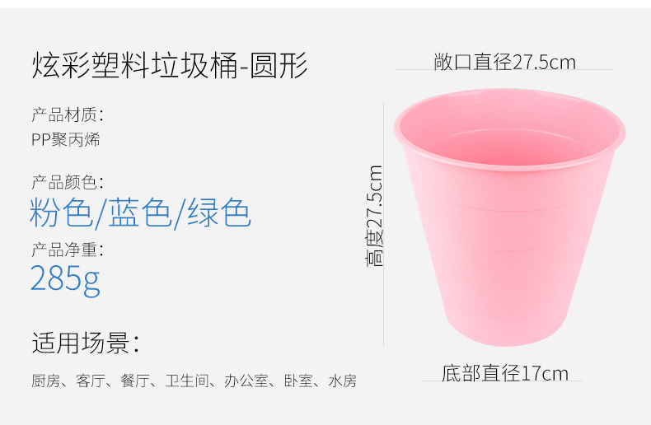Screen dimensions: 651x425
Task: Click the 底部直径17cm dimension label
Action: (505, 373)
